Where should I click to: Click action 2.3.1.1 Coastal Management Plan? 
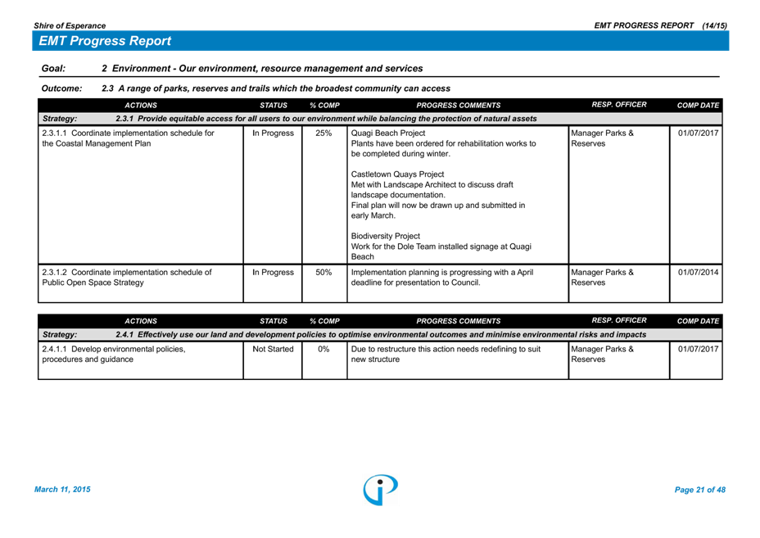pos(128,138)
